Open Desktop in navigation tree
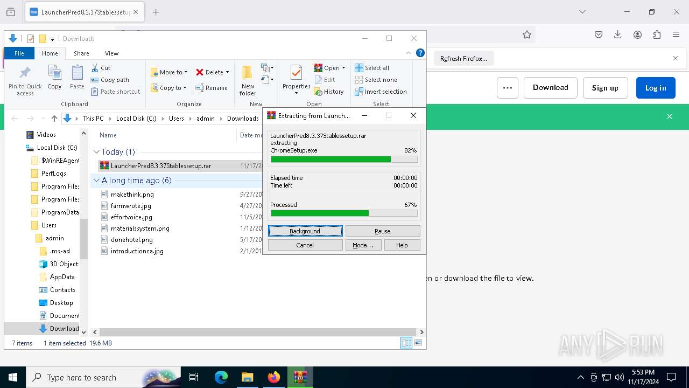689x388 pixels. 61,303
